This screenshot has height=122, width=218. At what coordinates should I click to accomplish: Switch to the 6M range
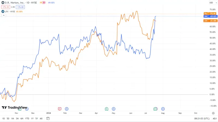click(x=22, y=118)
